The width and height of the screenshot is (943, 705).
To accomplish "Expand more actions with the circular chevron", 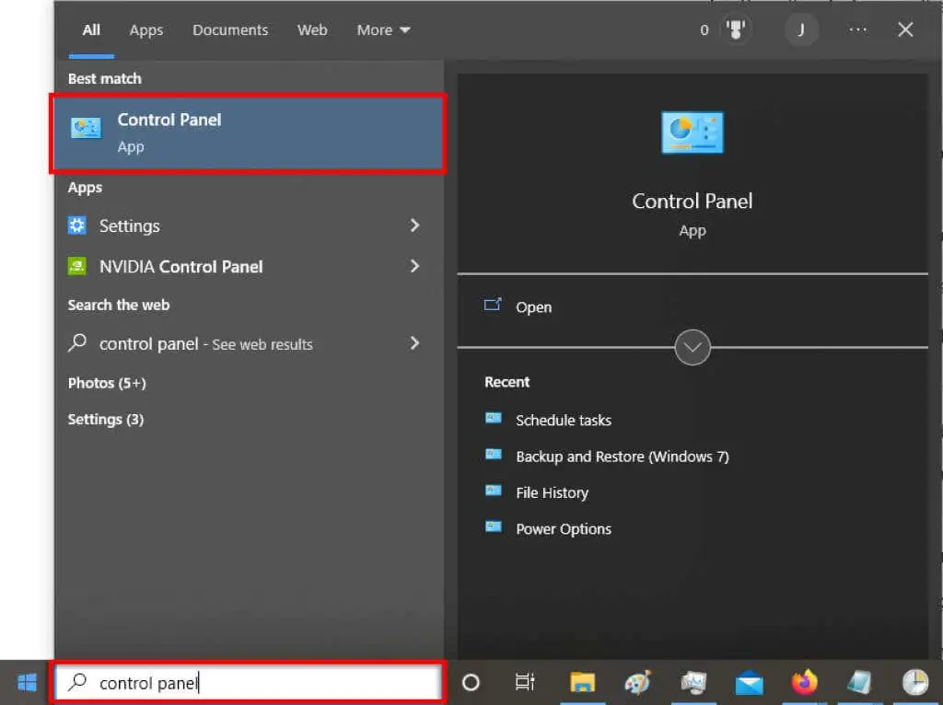I will click(x=693, y=347).
